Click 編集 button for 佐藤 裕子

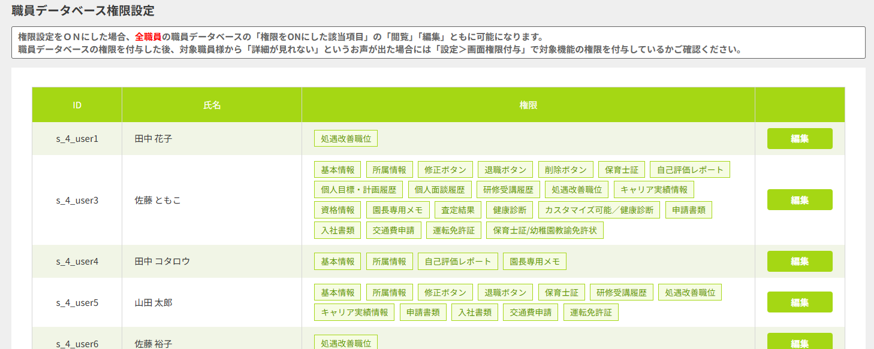pyautogui.click(x=800, y=341)
